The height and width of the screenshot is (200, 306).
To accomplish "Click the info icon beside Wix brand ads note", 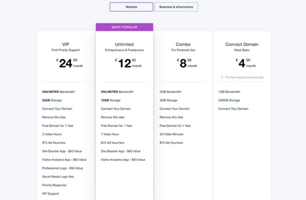I will [222, 77].
